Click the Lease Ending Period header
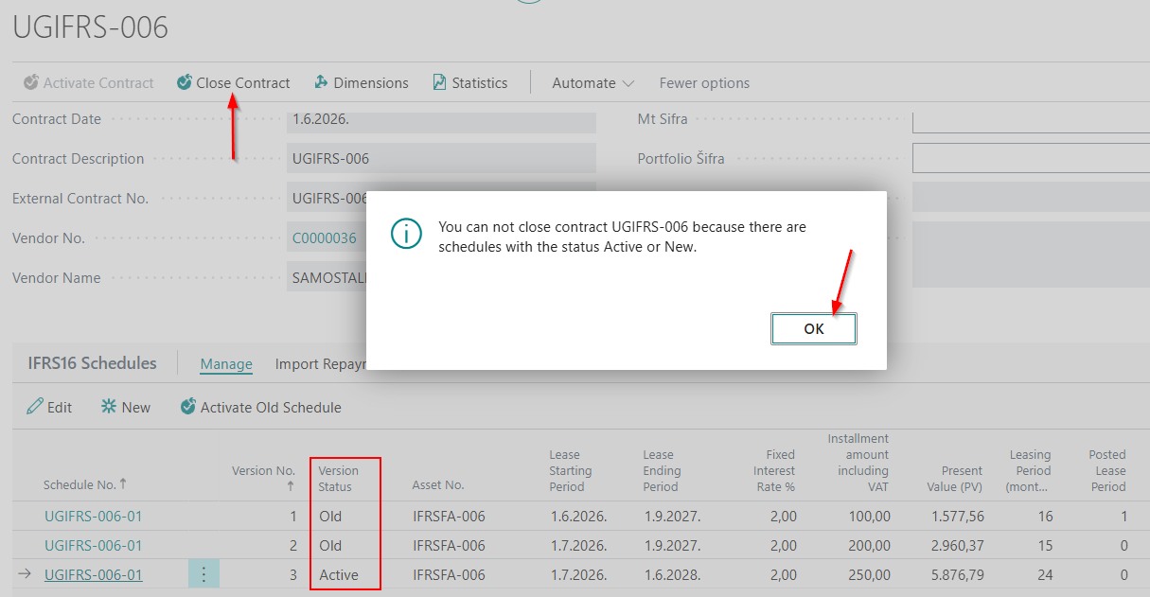 pos(662,470)
